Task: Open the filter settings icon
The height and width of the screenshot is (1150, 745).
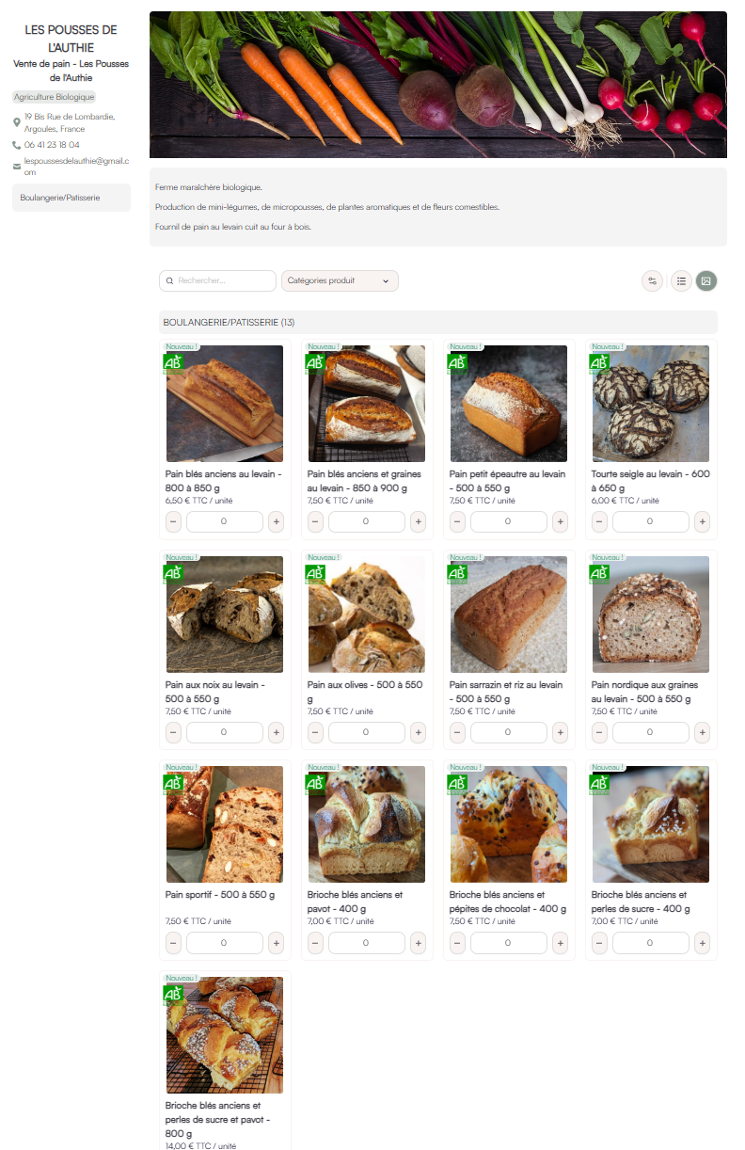Action: point(652,280)
